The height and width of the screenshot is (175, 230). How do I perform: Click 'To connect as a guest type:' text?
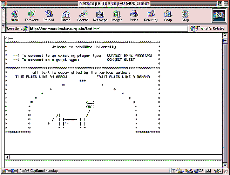(50, 60)
